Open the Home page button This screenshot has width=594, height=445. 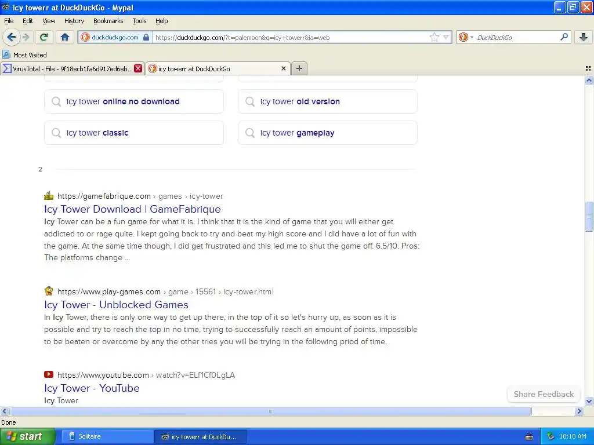(x=65, y=37)
